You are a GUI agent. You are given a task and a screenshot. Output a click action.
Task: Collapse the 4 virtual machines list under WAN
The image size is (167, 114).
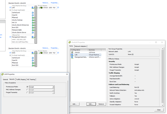coord(11,55)
